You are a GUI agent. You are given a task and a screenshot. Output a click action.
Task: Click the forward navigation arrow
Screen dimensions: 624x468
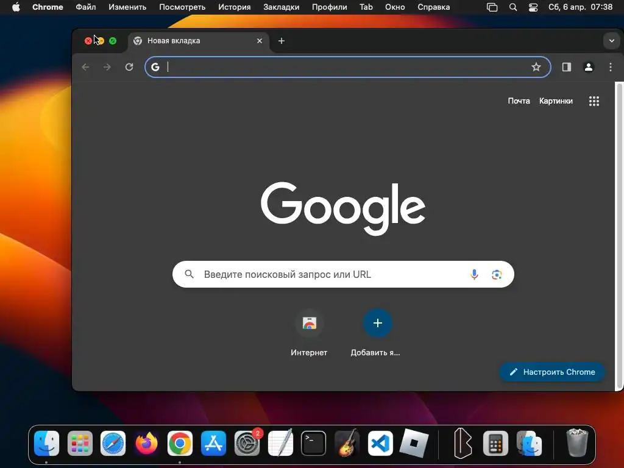tap(107, 67)
